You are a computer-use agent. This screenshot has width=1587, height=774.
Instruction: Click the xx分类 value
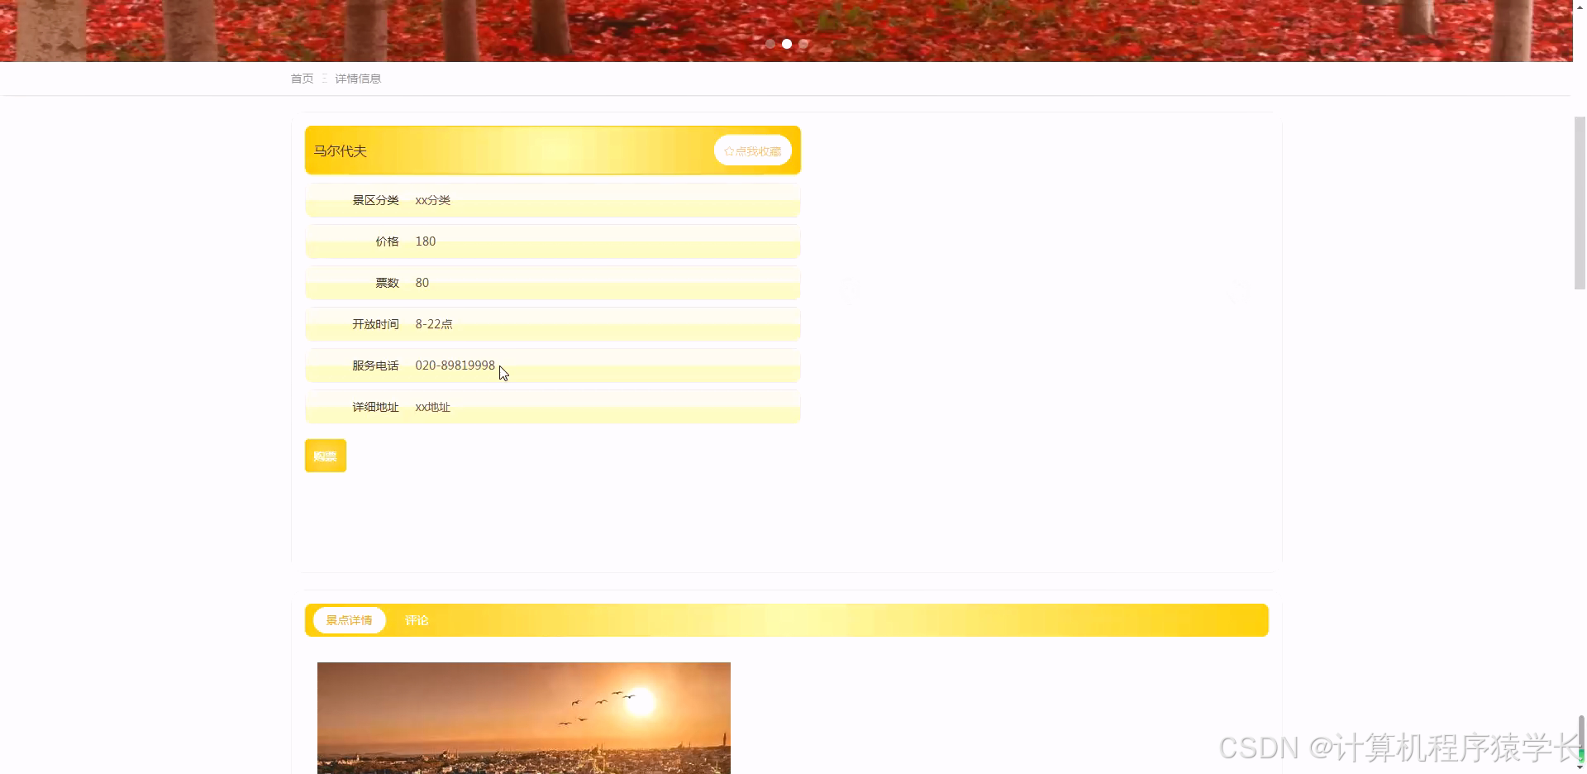click(x=433, y=200)
